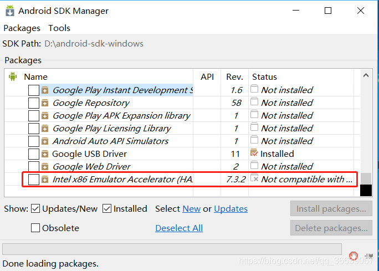Click the red stop icon at bottom right

pyautogui.click(x=354, y=256)
